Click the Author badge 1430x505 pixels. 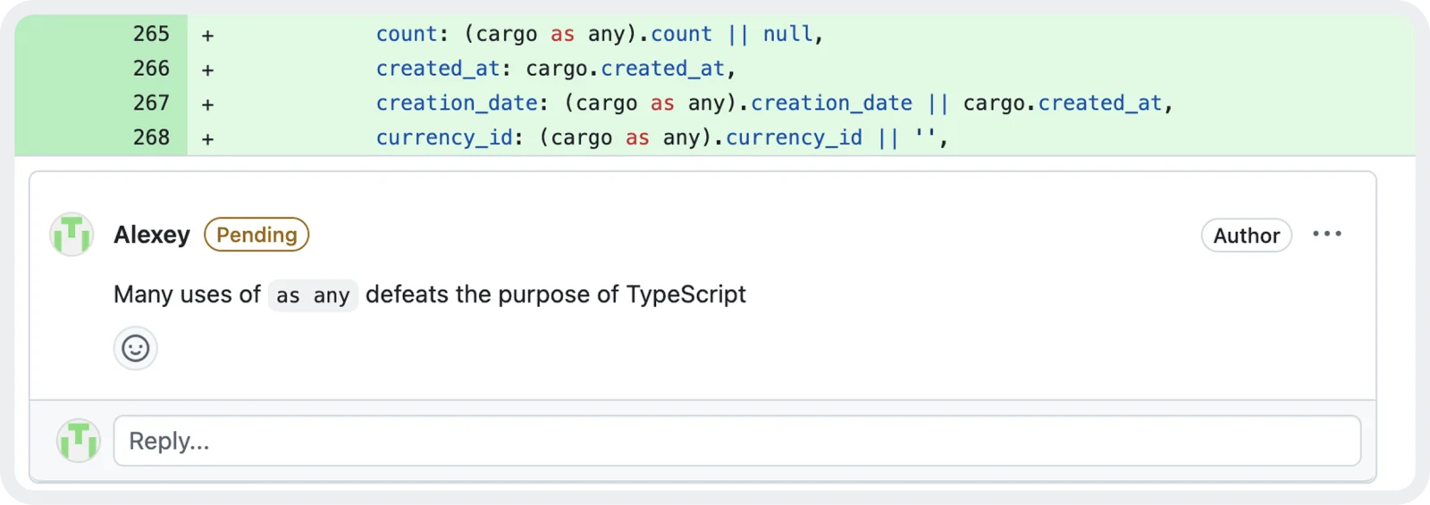pyautogui.click(x=1247, y=236)
